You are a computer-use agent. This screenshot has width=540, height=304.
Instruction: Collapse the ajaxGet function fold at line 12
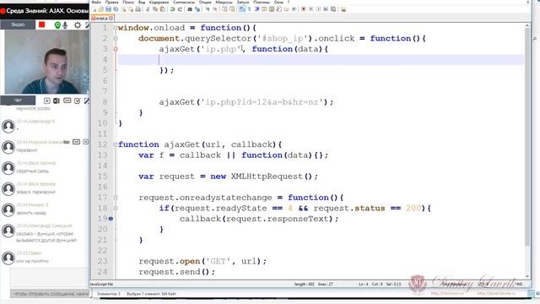click(116, 144)
